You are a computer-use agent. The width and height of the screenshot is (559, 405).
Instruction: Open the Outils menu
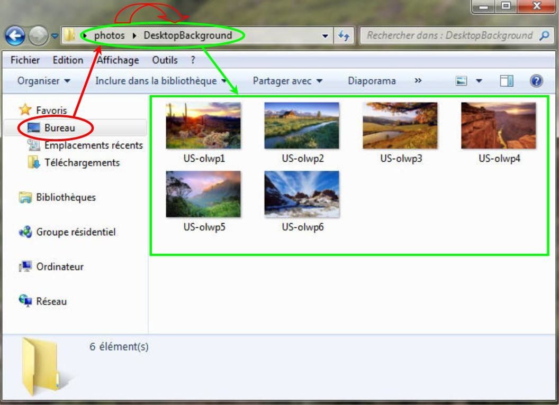(x=165, y=60)
